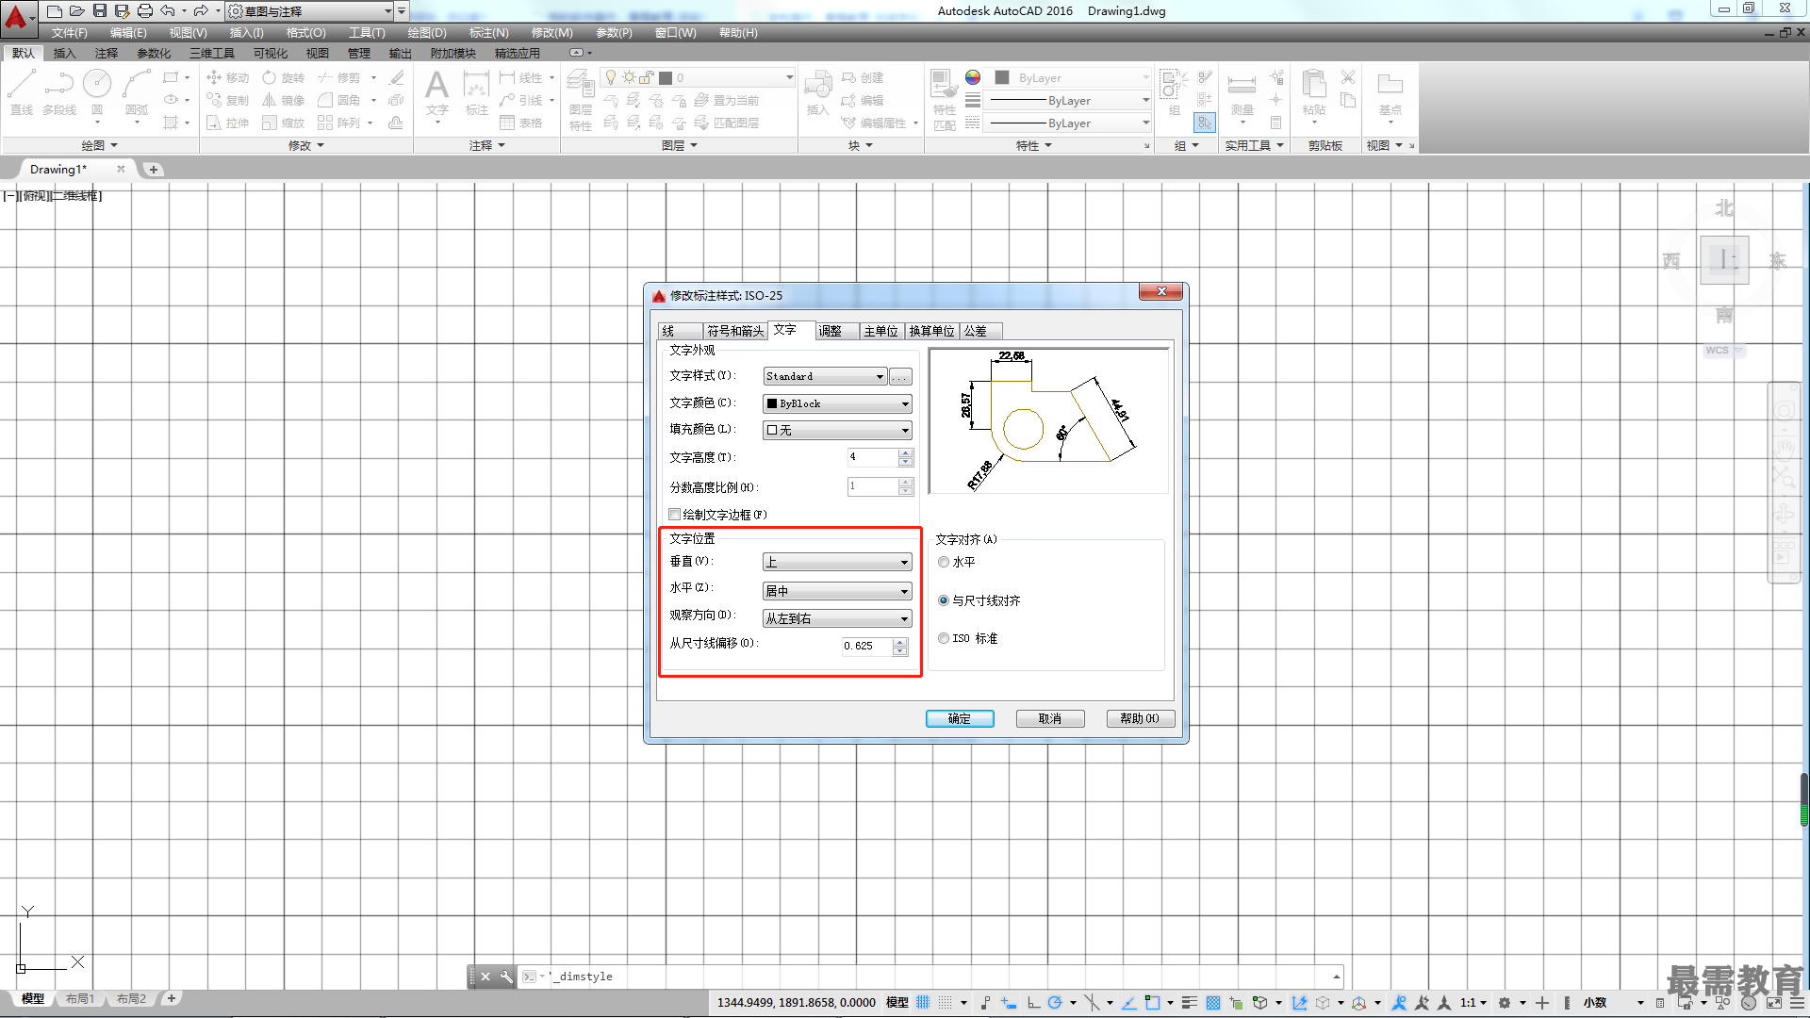Click the Scale (缩放) tool
Viewport: 1810px width, 1018px height.
tap(284, 123)
